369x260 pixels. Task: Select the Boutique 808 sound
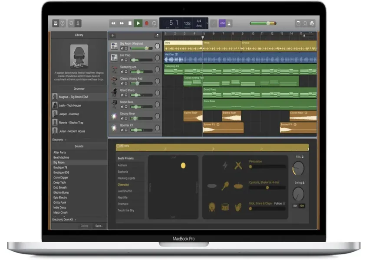point(61,172)
